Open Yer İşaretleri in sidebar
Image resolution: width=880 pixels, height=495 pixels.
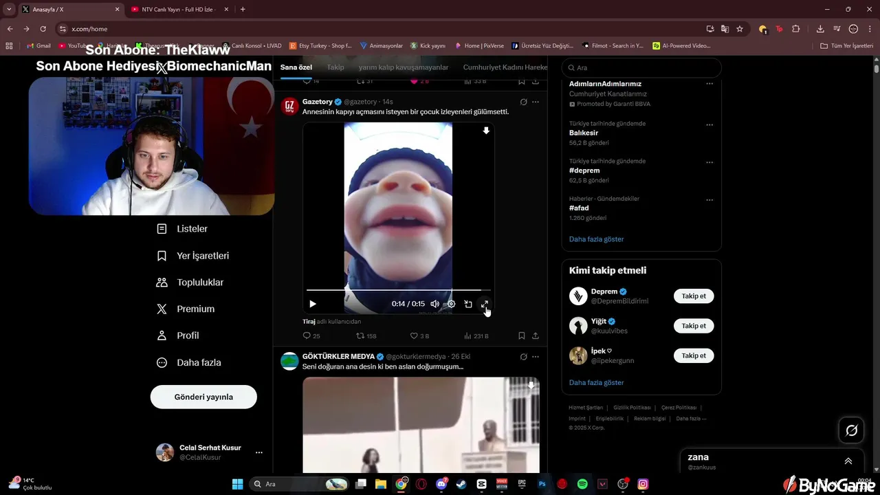[x=193, y=256]
